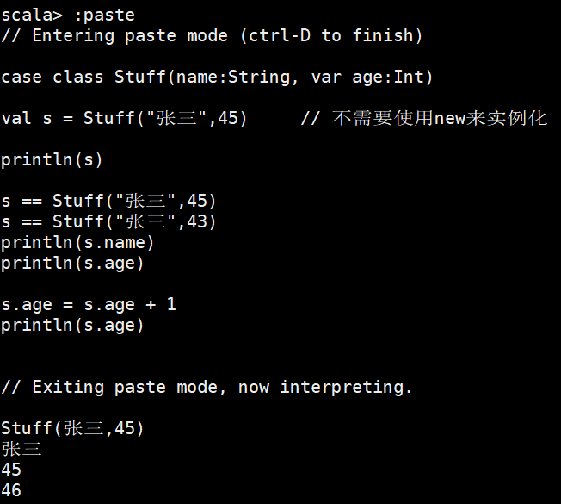This screenshot has width=561, height=504.
Task: Click println(s.age) directly below println(s.name)
Action: click(73, 263)
